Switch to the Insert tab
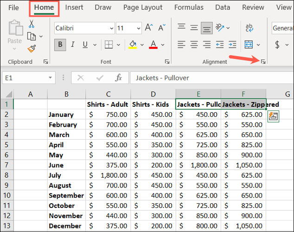This screenshot has height=232, width=294. [x=74, y=7]
